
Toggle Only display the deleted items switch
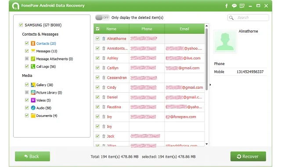[x=102, y=18]
